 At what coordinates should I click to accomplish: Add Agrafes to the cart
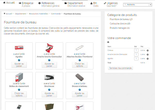coord(19,65)
